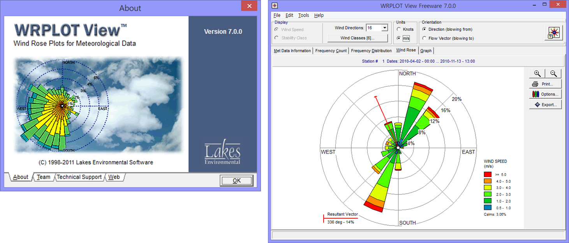Click the 'Resultant Vector' label
The image size is (569, 243).
click(x=342, y=214)
